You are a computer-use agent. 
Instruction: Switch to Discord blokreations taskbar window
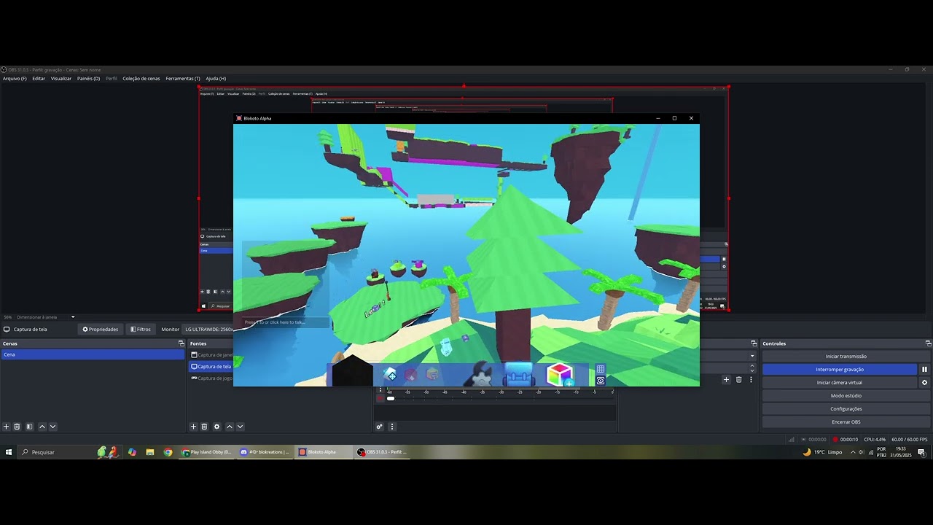tap(265, 452)
